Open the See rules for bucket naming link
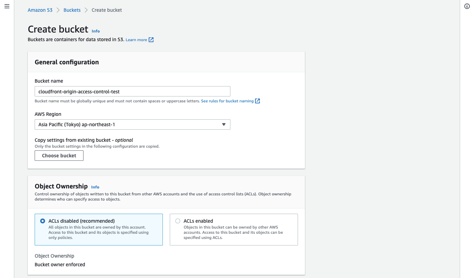 point(227,101)
